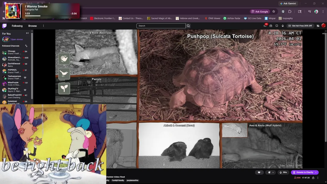Click the FamilyFriendly tag
The width and height of the screenshot is (327, 184).
[118, 180]
